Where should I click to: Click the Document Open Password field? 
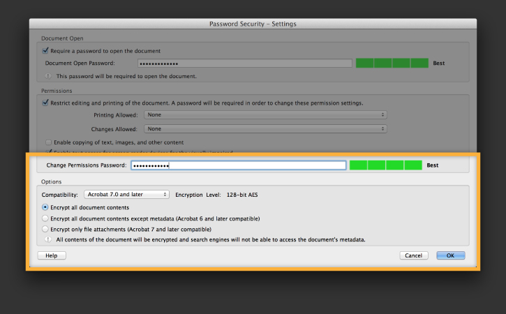click(x=244, y=63)
